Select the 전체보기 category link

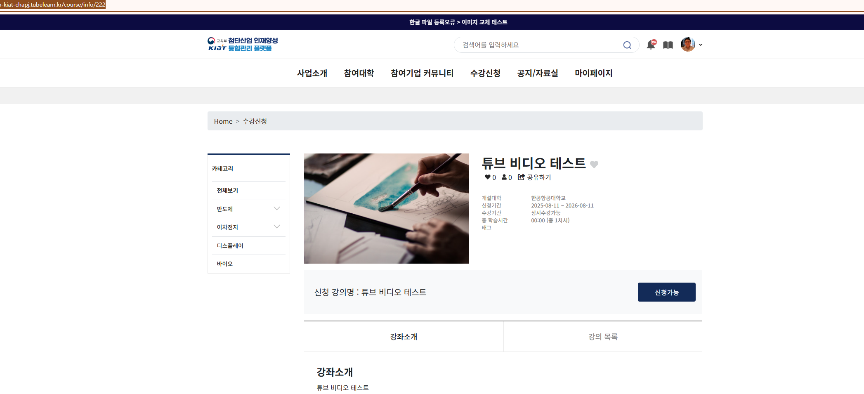click(227, 190)
